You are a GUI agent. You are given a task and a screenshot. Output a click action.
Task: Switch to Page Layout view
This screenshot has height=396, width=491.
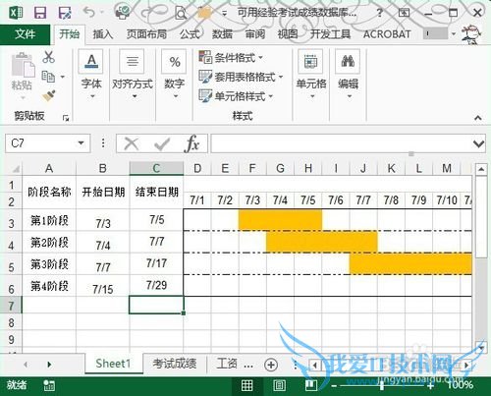[279, 385]
